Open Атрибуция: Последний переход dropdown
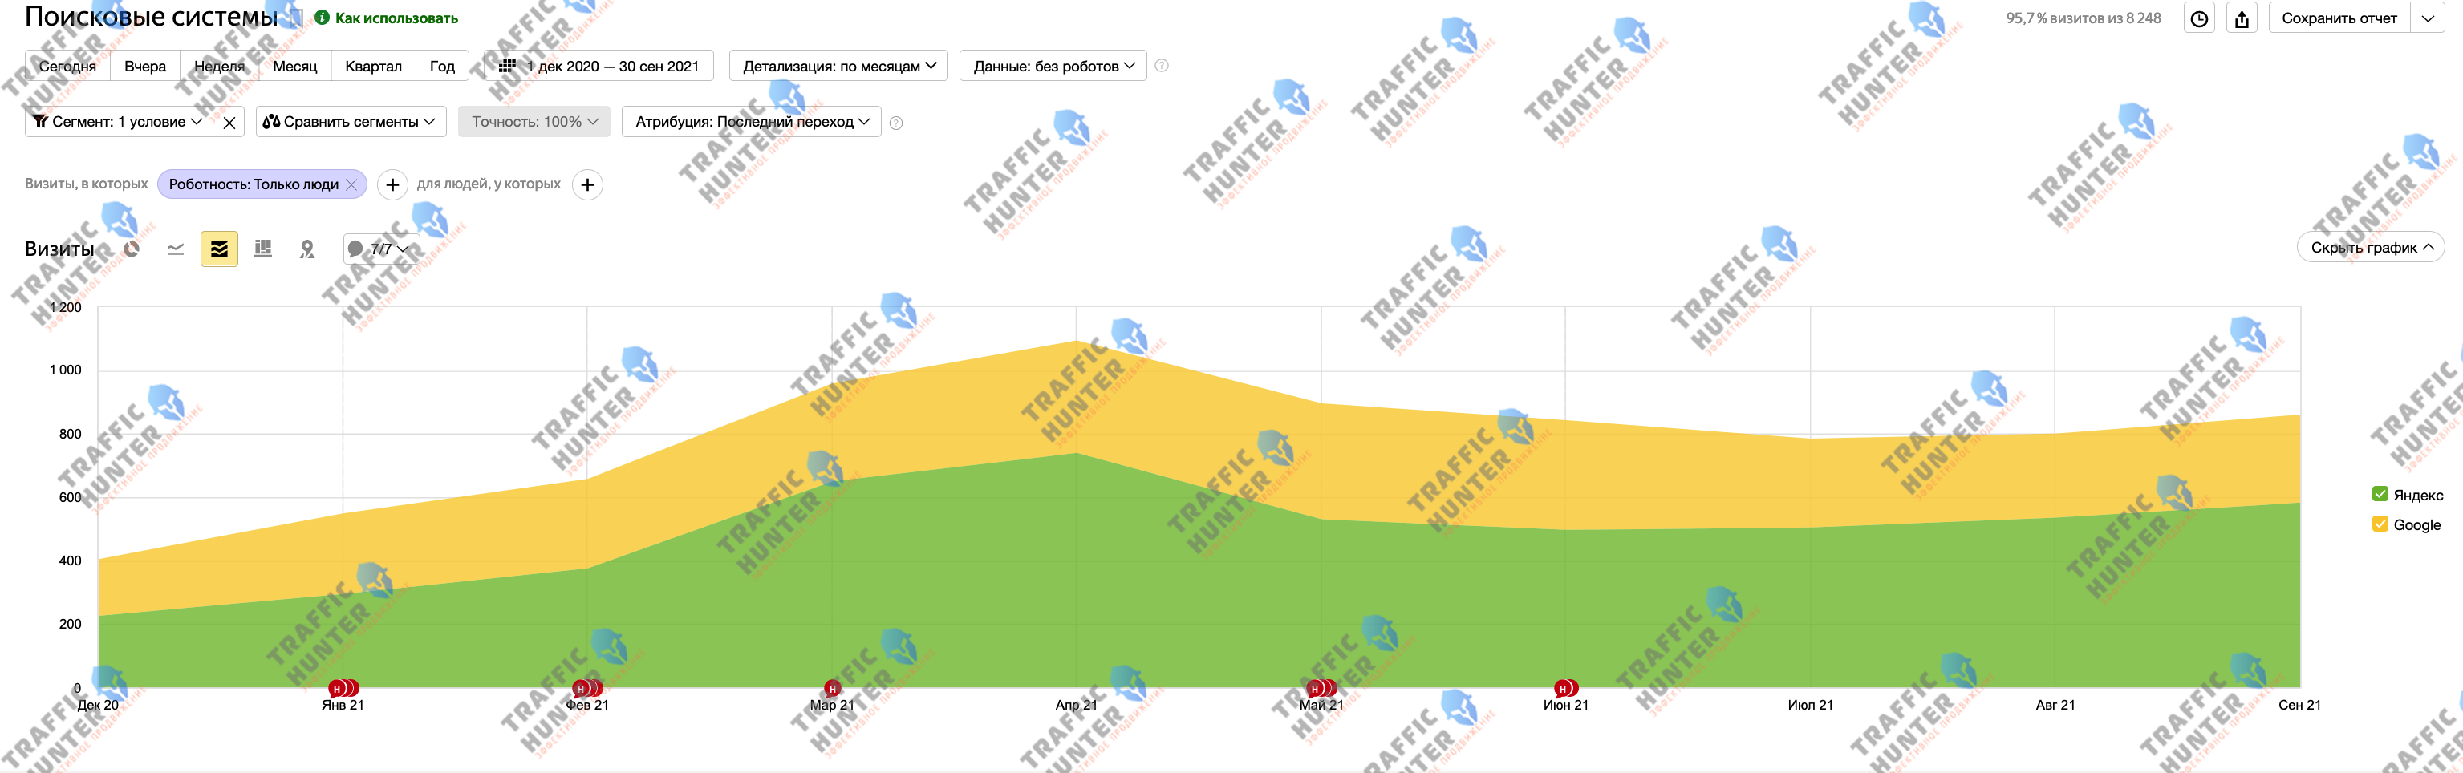The height and width of the screenshot is (773, 2463). 752,123
